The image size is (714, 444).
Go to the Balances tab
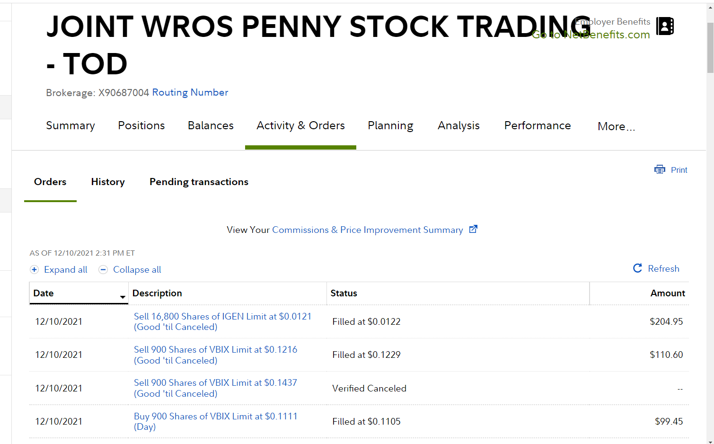(211, 125)
